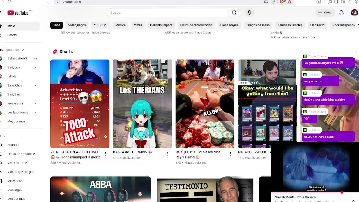This screenshot has height=202, width=359.
Task: Select the Clash Royale filter chip
Action: tap(229, 25)
